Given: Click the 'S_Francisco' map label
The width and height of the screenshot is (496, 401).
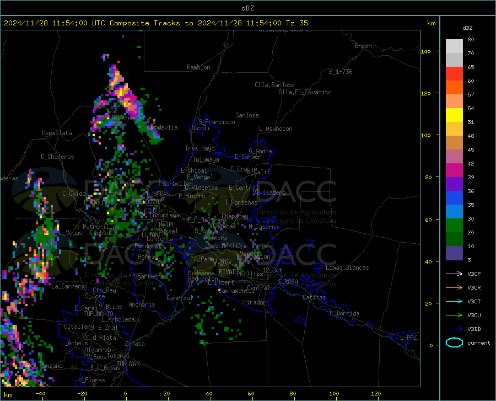Looking at the screenshot, I should tap(217, 122).
